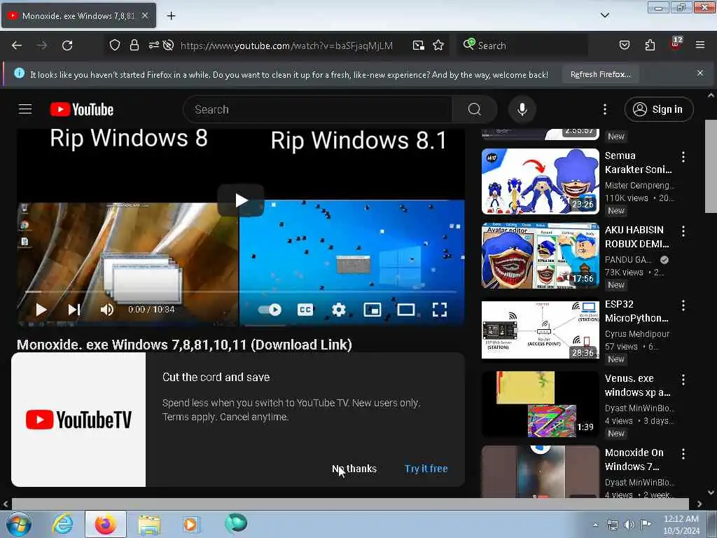Go to YouTube home via logo
The width and height of the screenshot is (717, 538).
point(82,109)
